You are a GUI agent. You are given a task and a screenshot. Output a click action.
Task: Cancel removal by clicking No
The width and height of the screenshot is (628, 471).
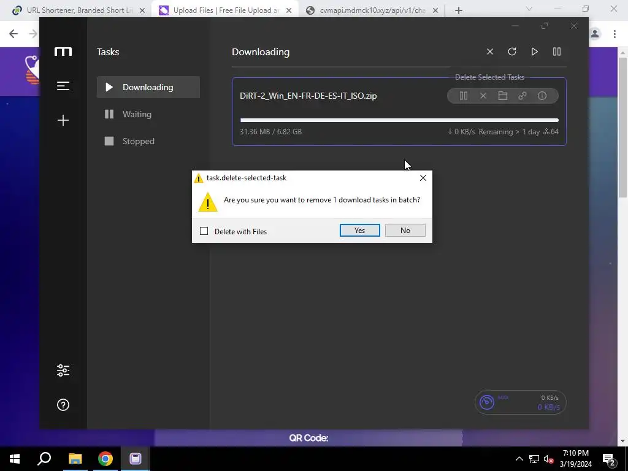point(405,231)
